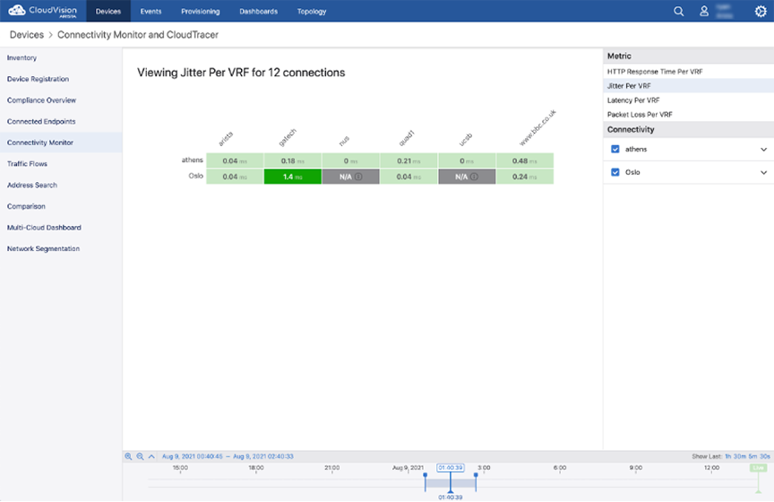Image resolution: width=774 pixels, height=502 pixels.
Task: Open the Comparison page
Action: [x=61, y=206]
